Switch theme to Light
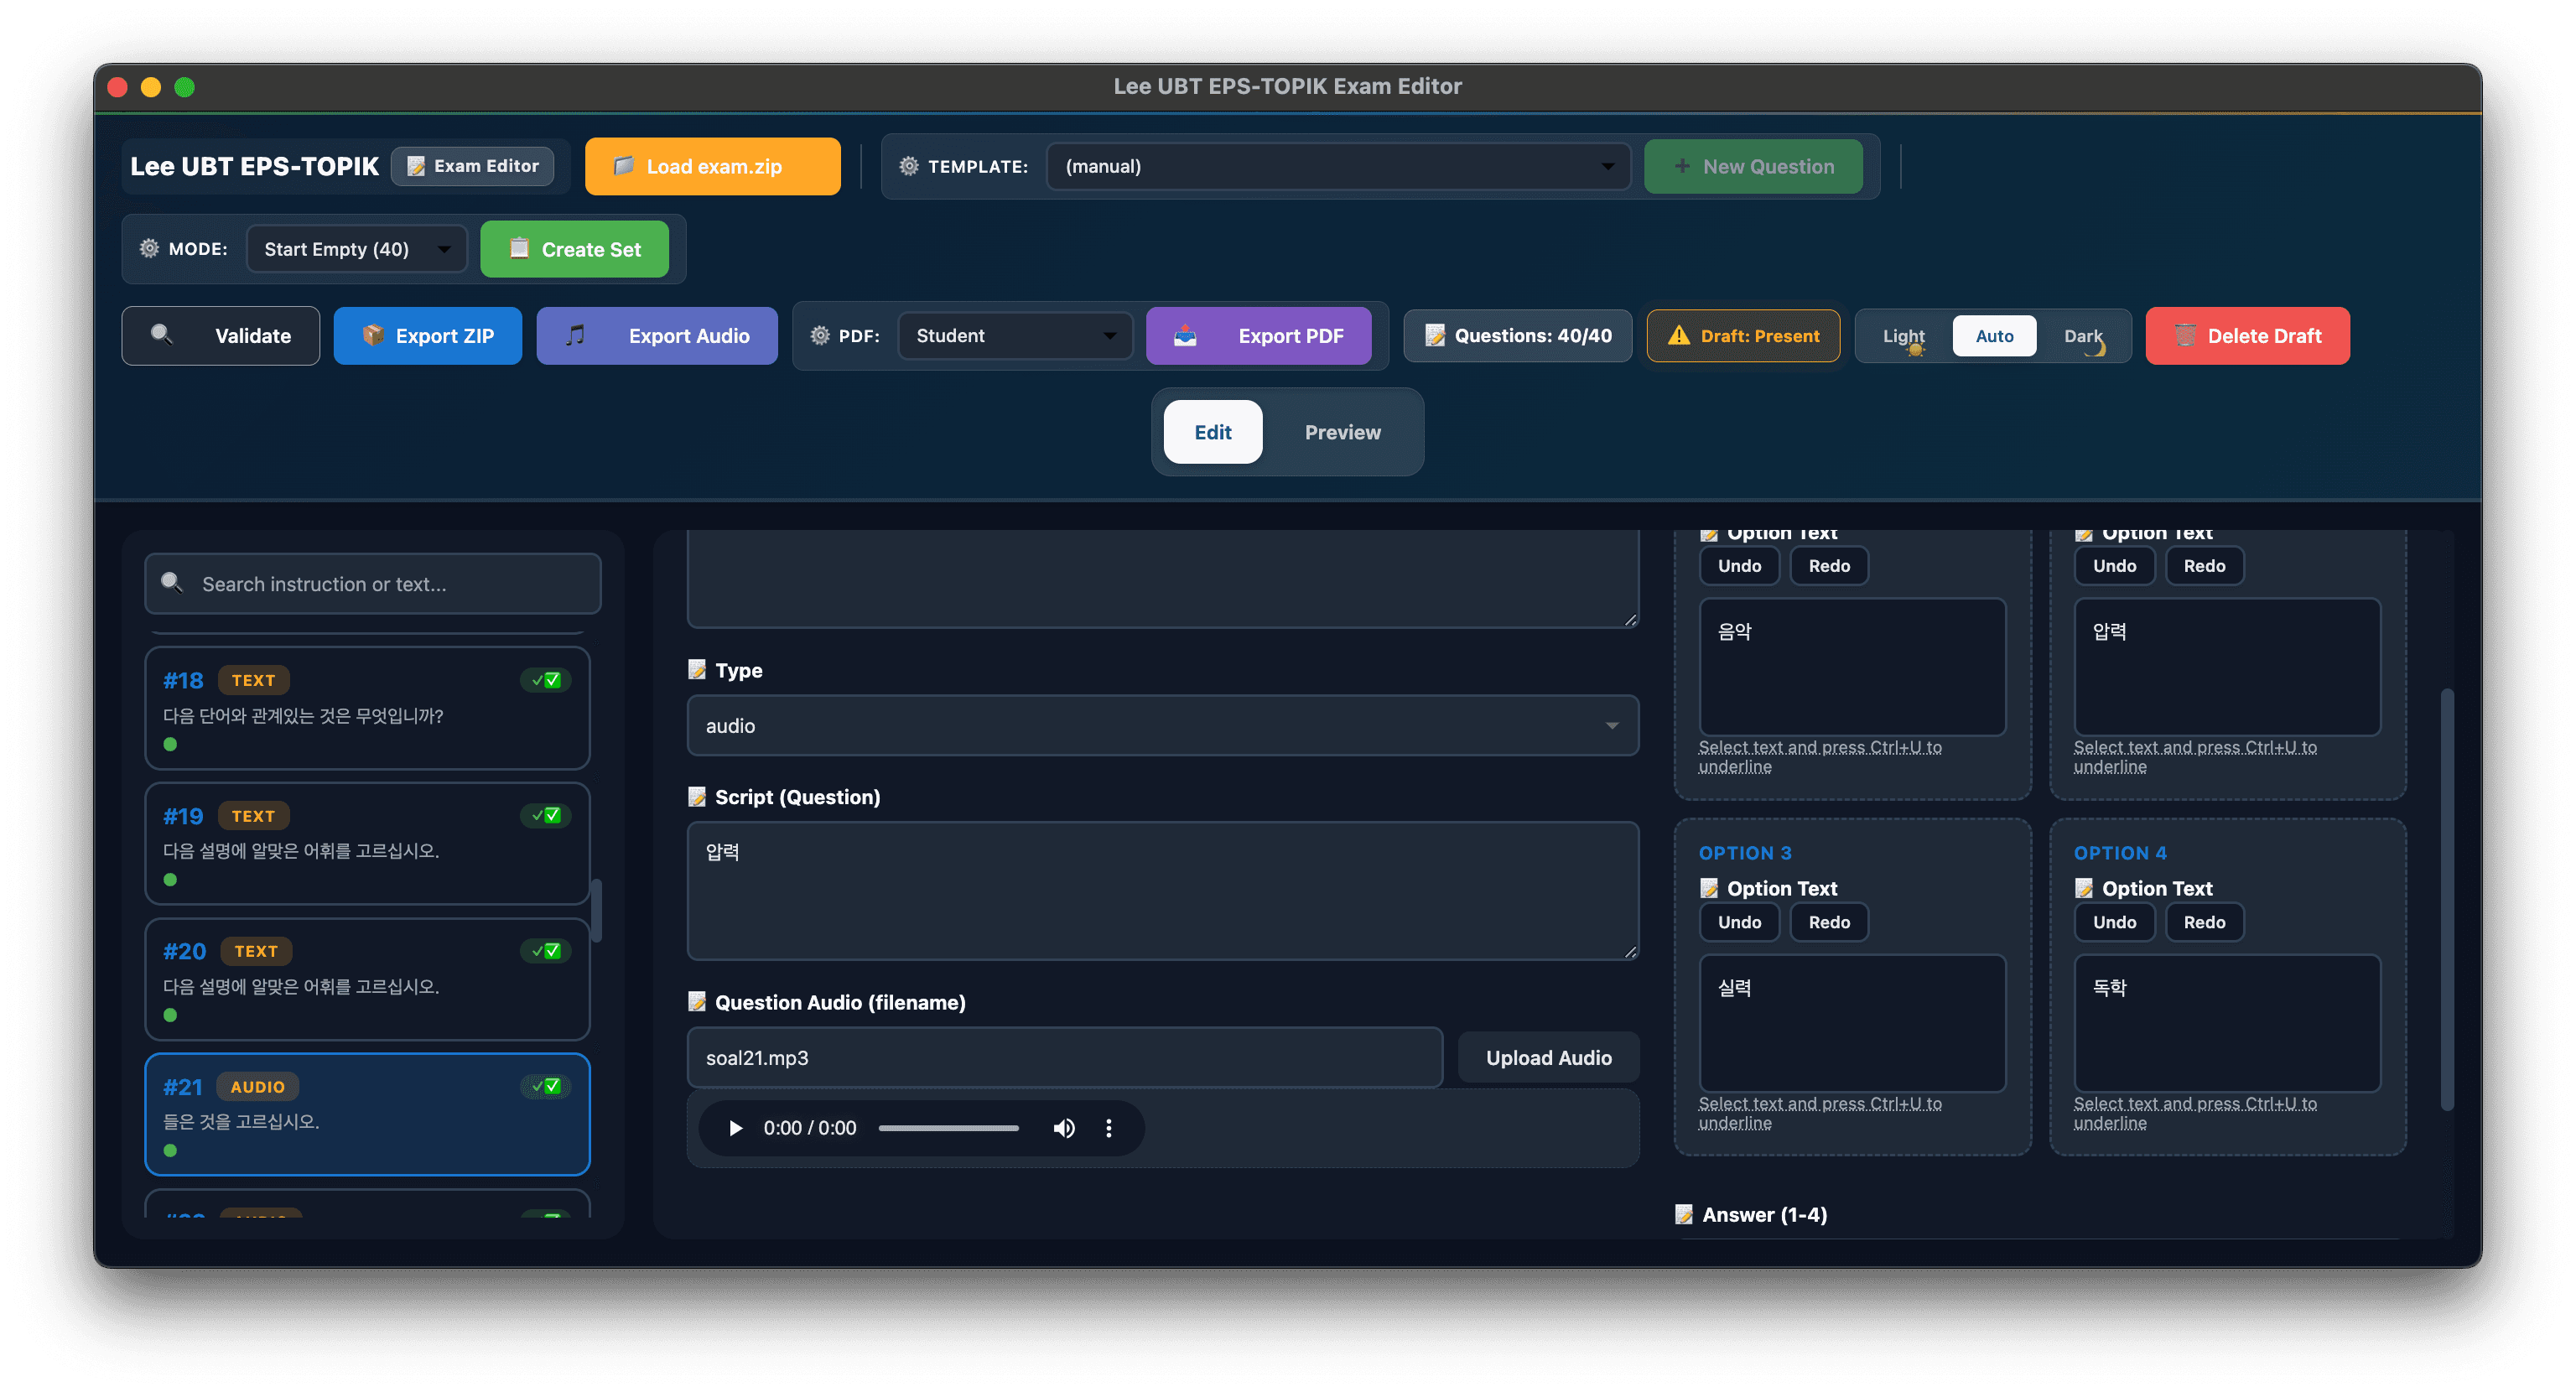The height and width of the screenshot is (1392, 2576). tap(1904, 336)
